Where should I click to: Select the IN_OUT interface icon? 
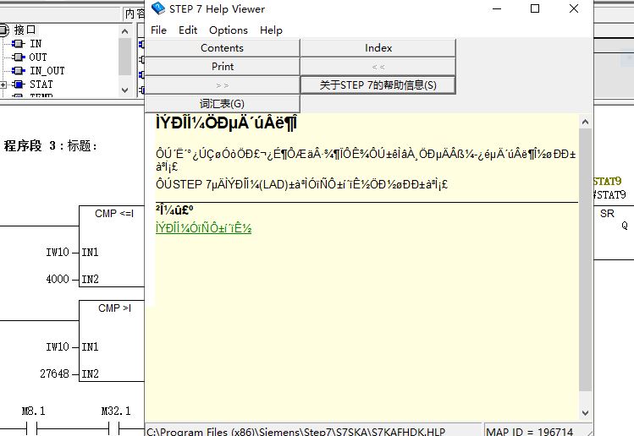(x=19, y=71)
